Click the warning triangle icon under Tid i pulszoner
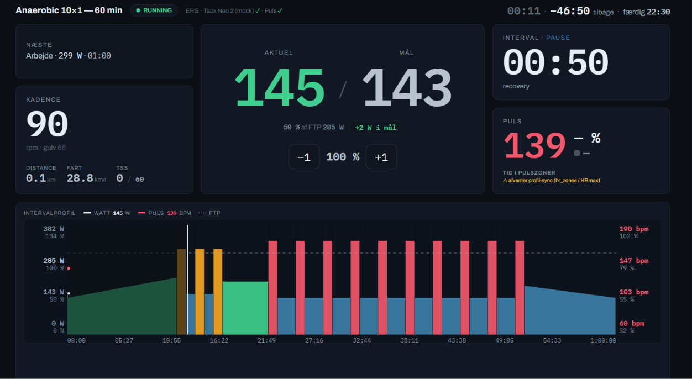 pyautogui.click(x=505, y=180)
